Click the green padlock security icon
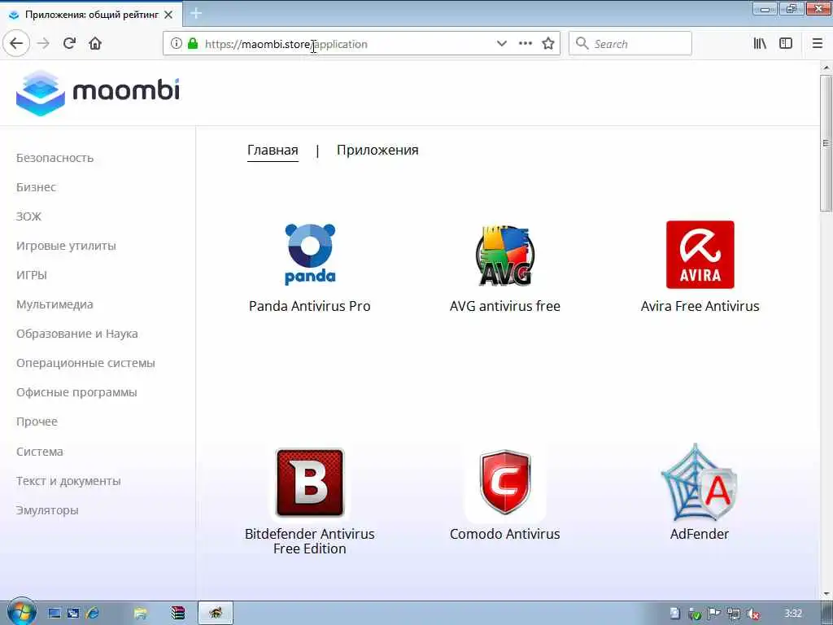Screen dimensions: 833x625 (193, 44)
